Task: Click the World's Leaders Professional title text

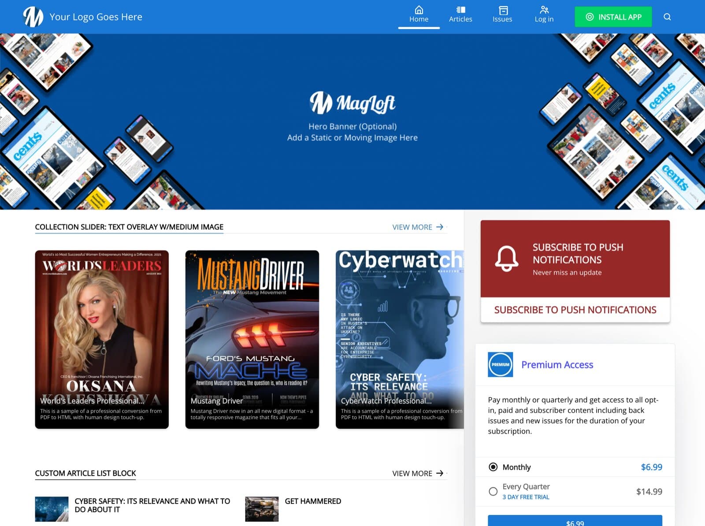Action: (92, 401)
